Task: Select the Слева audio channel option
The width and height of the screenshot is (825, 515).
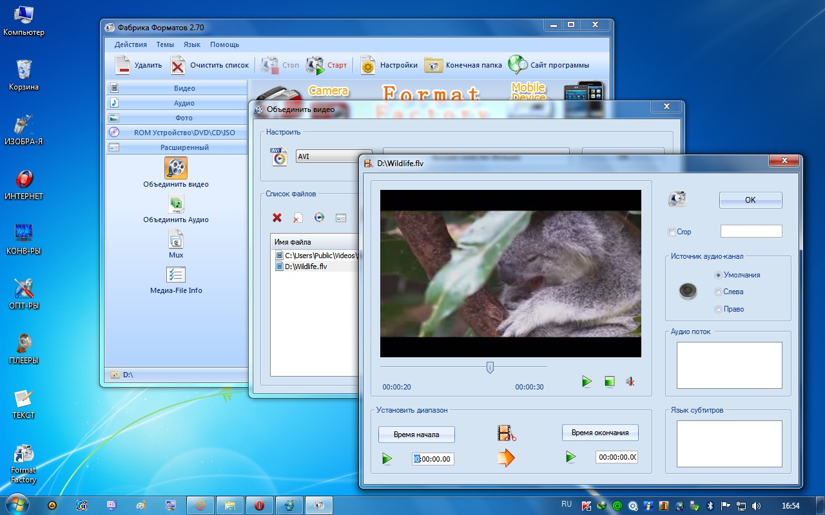Action: pos(718,292)
